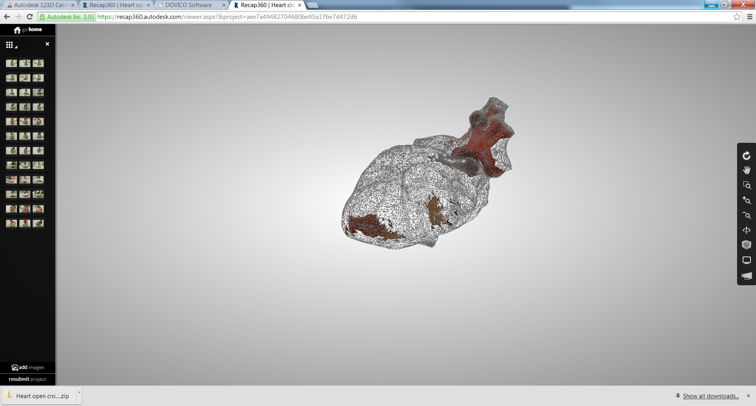756x406 pixels.
Task: Toggle the shaded cube display mode
Action: (747, 245)
